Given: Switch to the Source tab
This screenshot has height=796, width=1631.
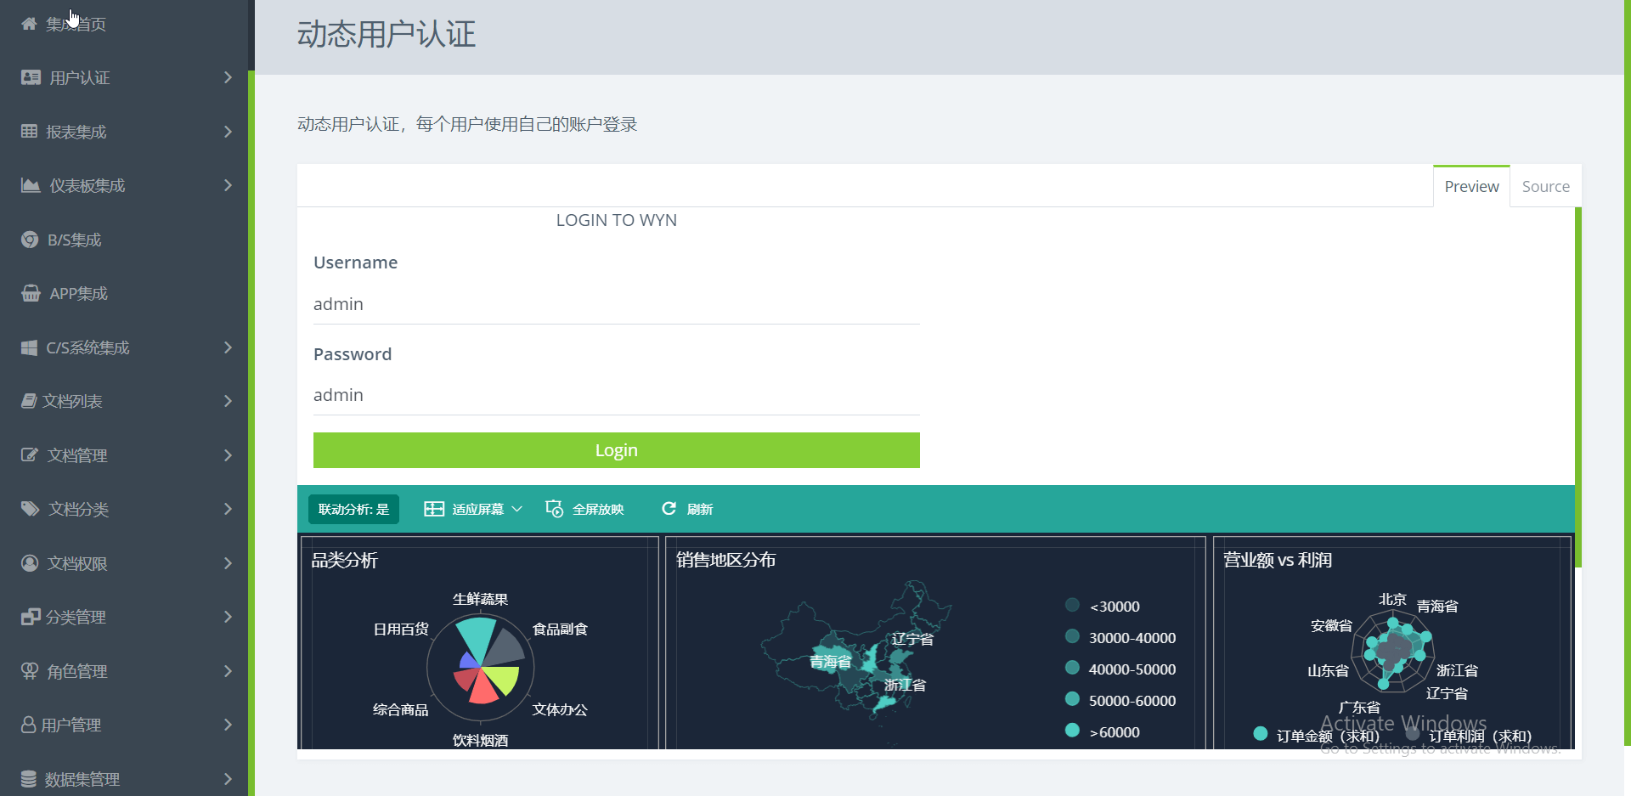Looking at the screenshot, I should [x=1545, y=186].
